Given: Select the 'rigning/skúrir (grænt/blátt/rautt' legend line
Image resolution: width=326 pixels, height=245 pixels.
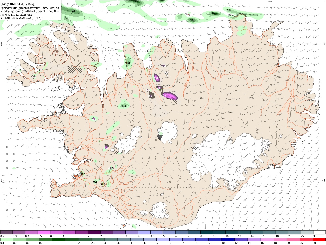Looking at the screenshot, I should coord(30,8).
